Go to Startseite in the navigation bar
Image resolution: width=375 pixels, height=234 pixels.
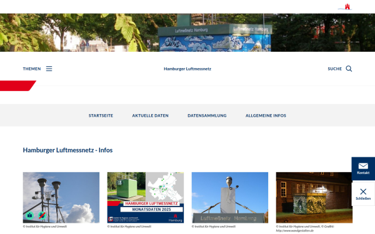[x=101, y=115]
